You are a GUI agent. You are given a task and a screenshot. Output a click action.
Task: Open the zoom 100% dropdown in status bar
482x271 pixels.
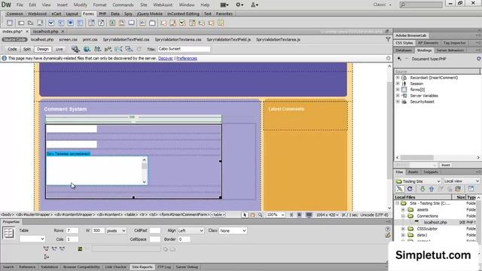275,215
